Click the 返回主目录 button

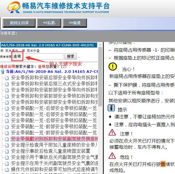[19, 23]
